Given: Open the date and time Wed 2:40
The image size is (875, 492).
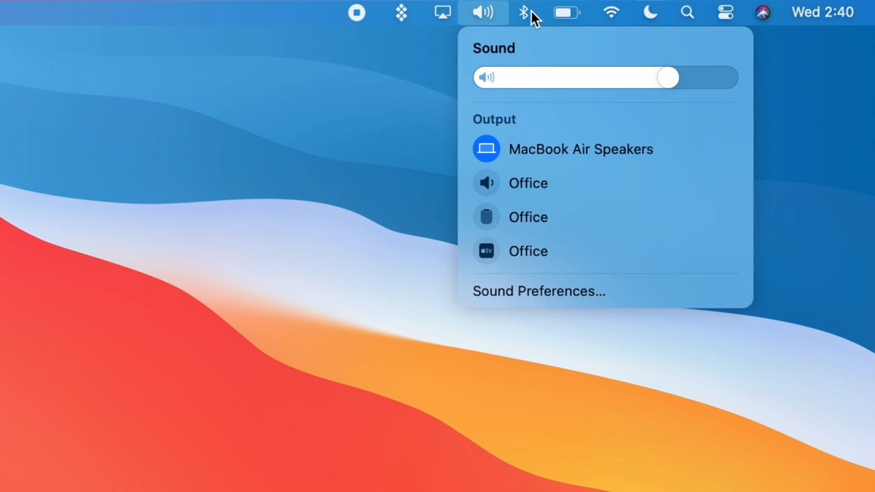Looking at the screenshot, I should [x=822, y=12].
